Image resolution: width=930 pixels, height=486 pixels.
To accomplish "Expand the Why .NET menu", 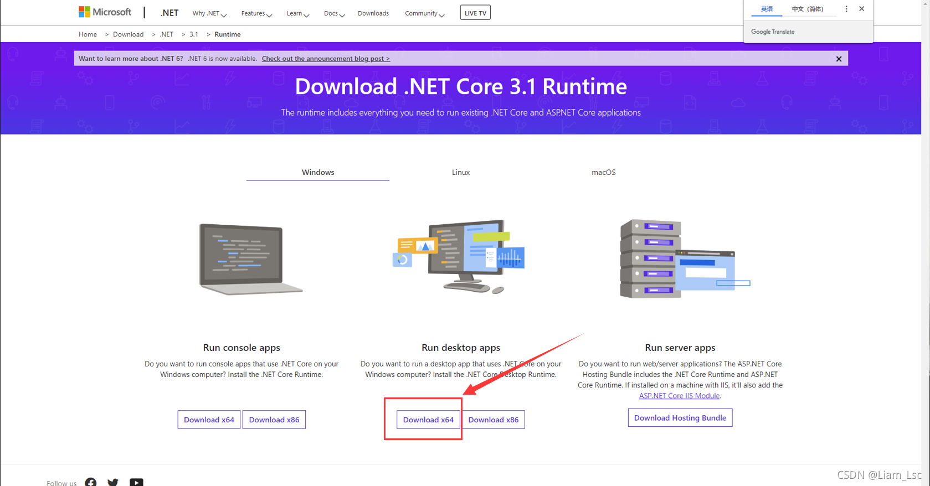I will [x=209, y=13].
